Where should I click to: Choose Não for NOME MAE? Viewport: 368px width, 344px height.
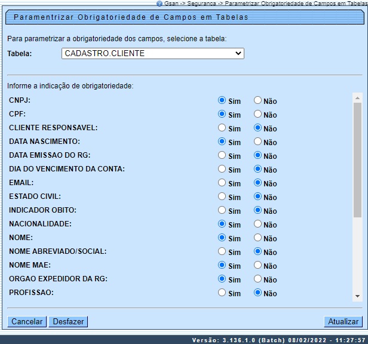pos(258,265)
